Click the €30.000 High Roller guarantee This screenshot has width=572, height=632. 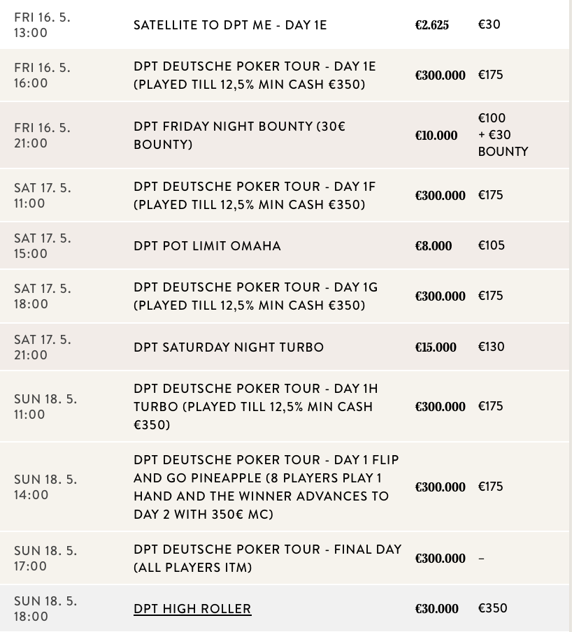coord(436,609)
